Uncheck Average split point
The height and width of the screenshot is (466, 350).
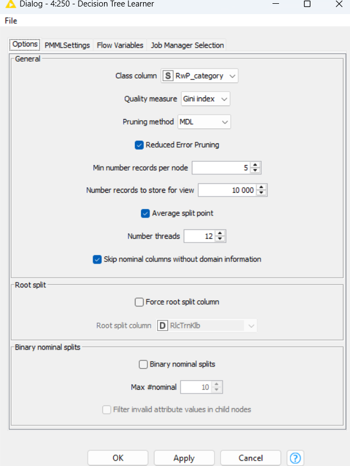pyautogui.click(x=145, y=213)
